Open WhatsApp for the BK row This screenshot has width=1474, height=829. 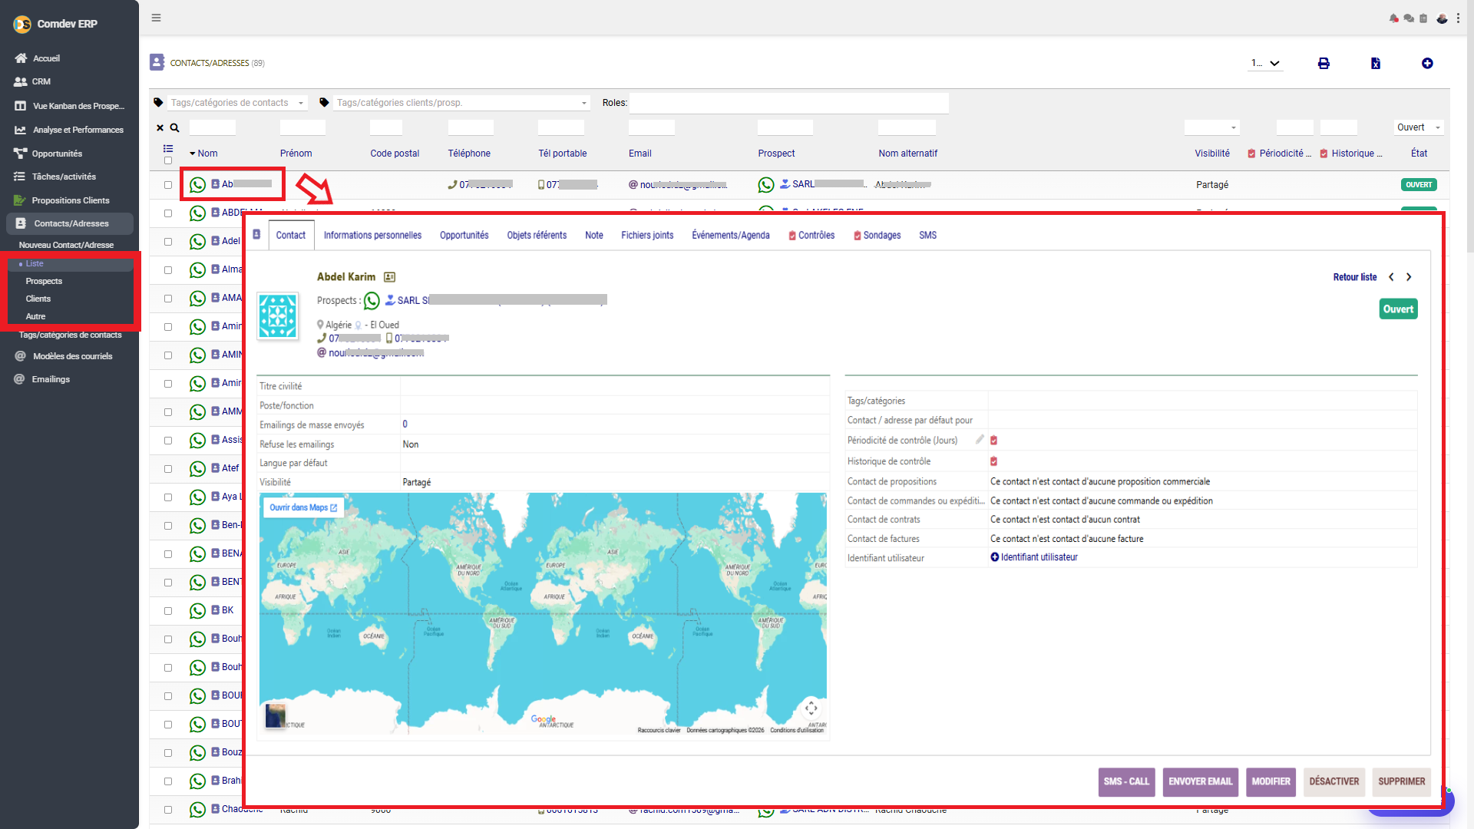pyautogui.click(x=197, y=611)
